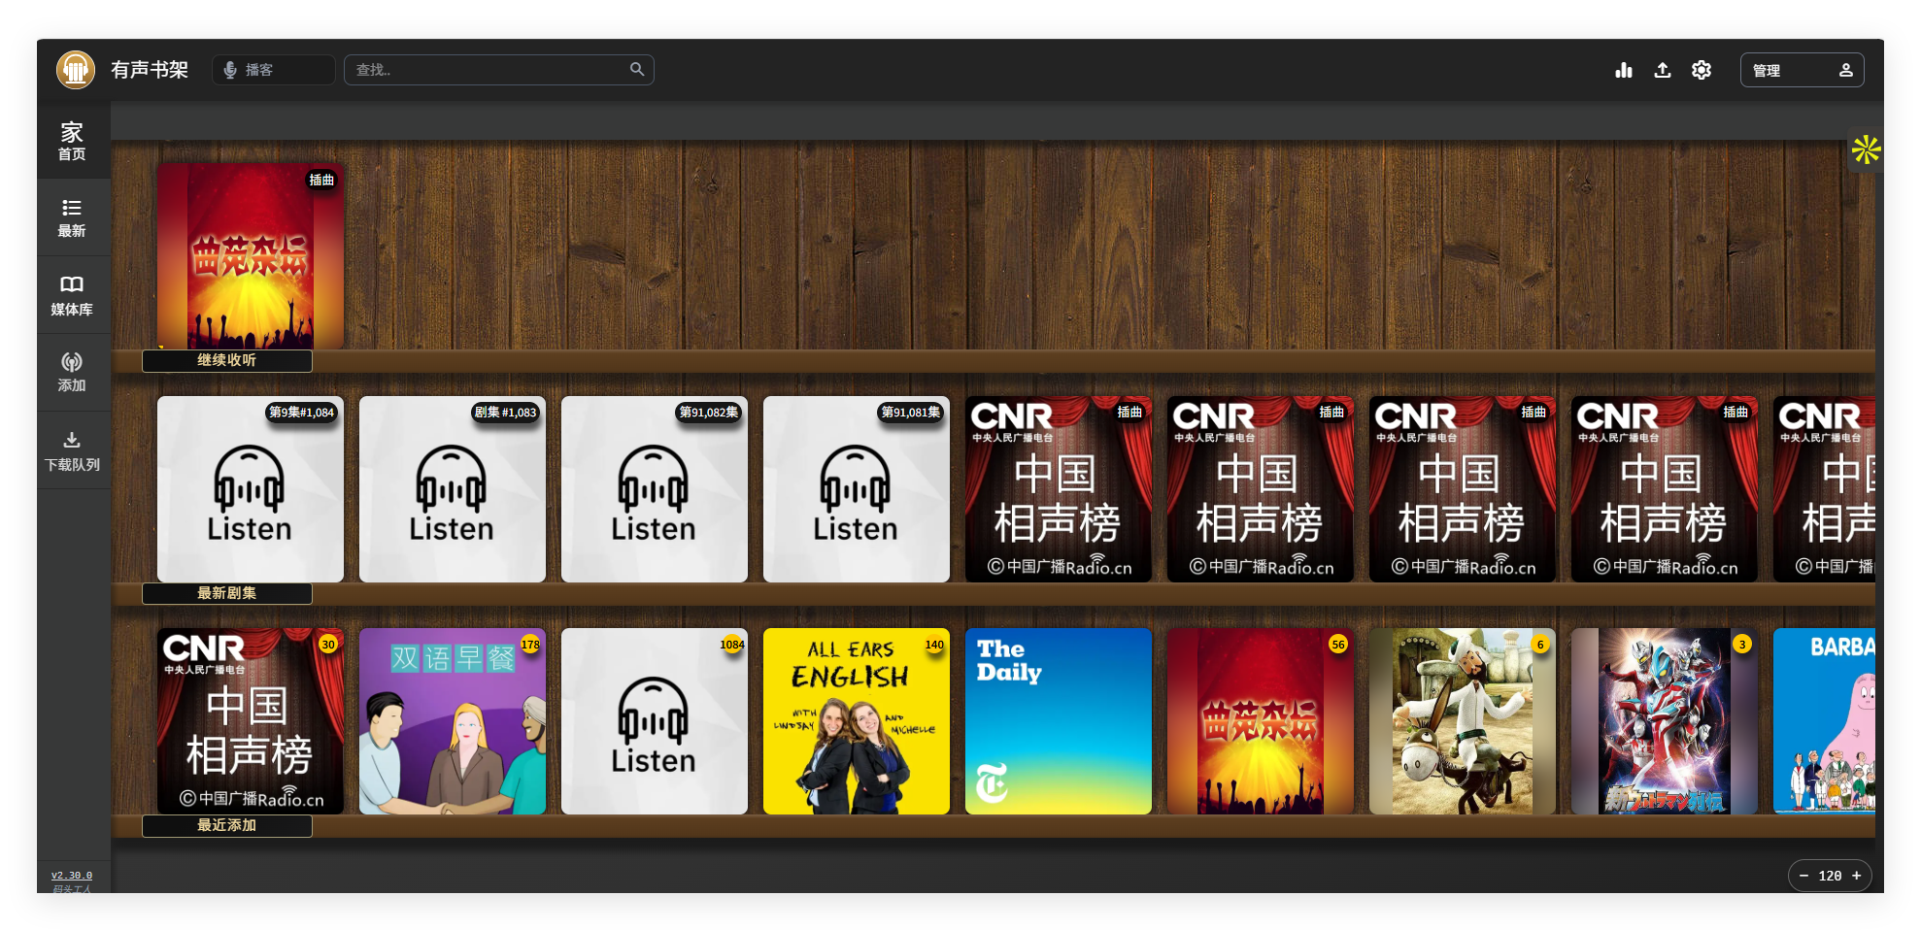Open the 添加 sidebar section
The image size is (1921, 930).
73,373
